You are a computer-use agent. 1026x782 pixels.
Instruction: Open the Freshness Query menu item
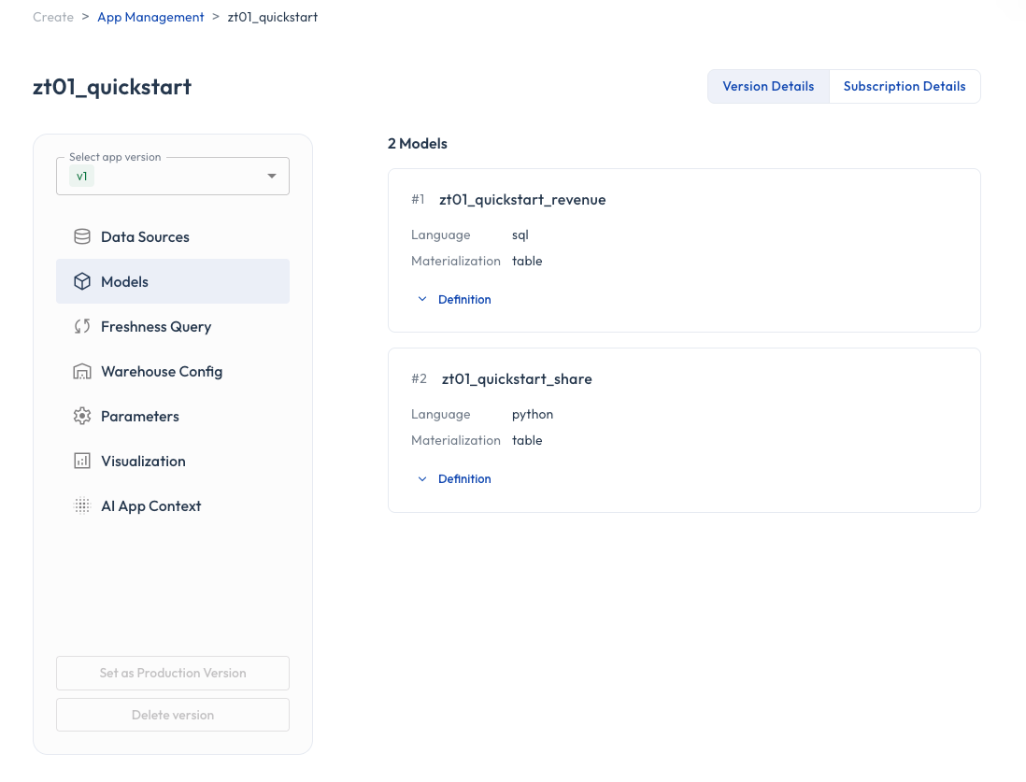coord(173,327)
